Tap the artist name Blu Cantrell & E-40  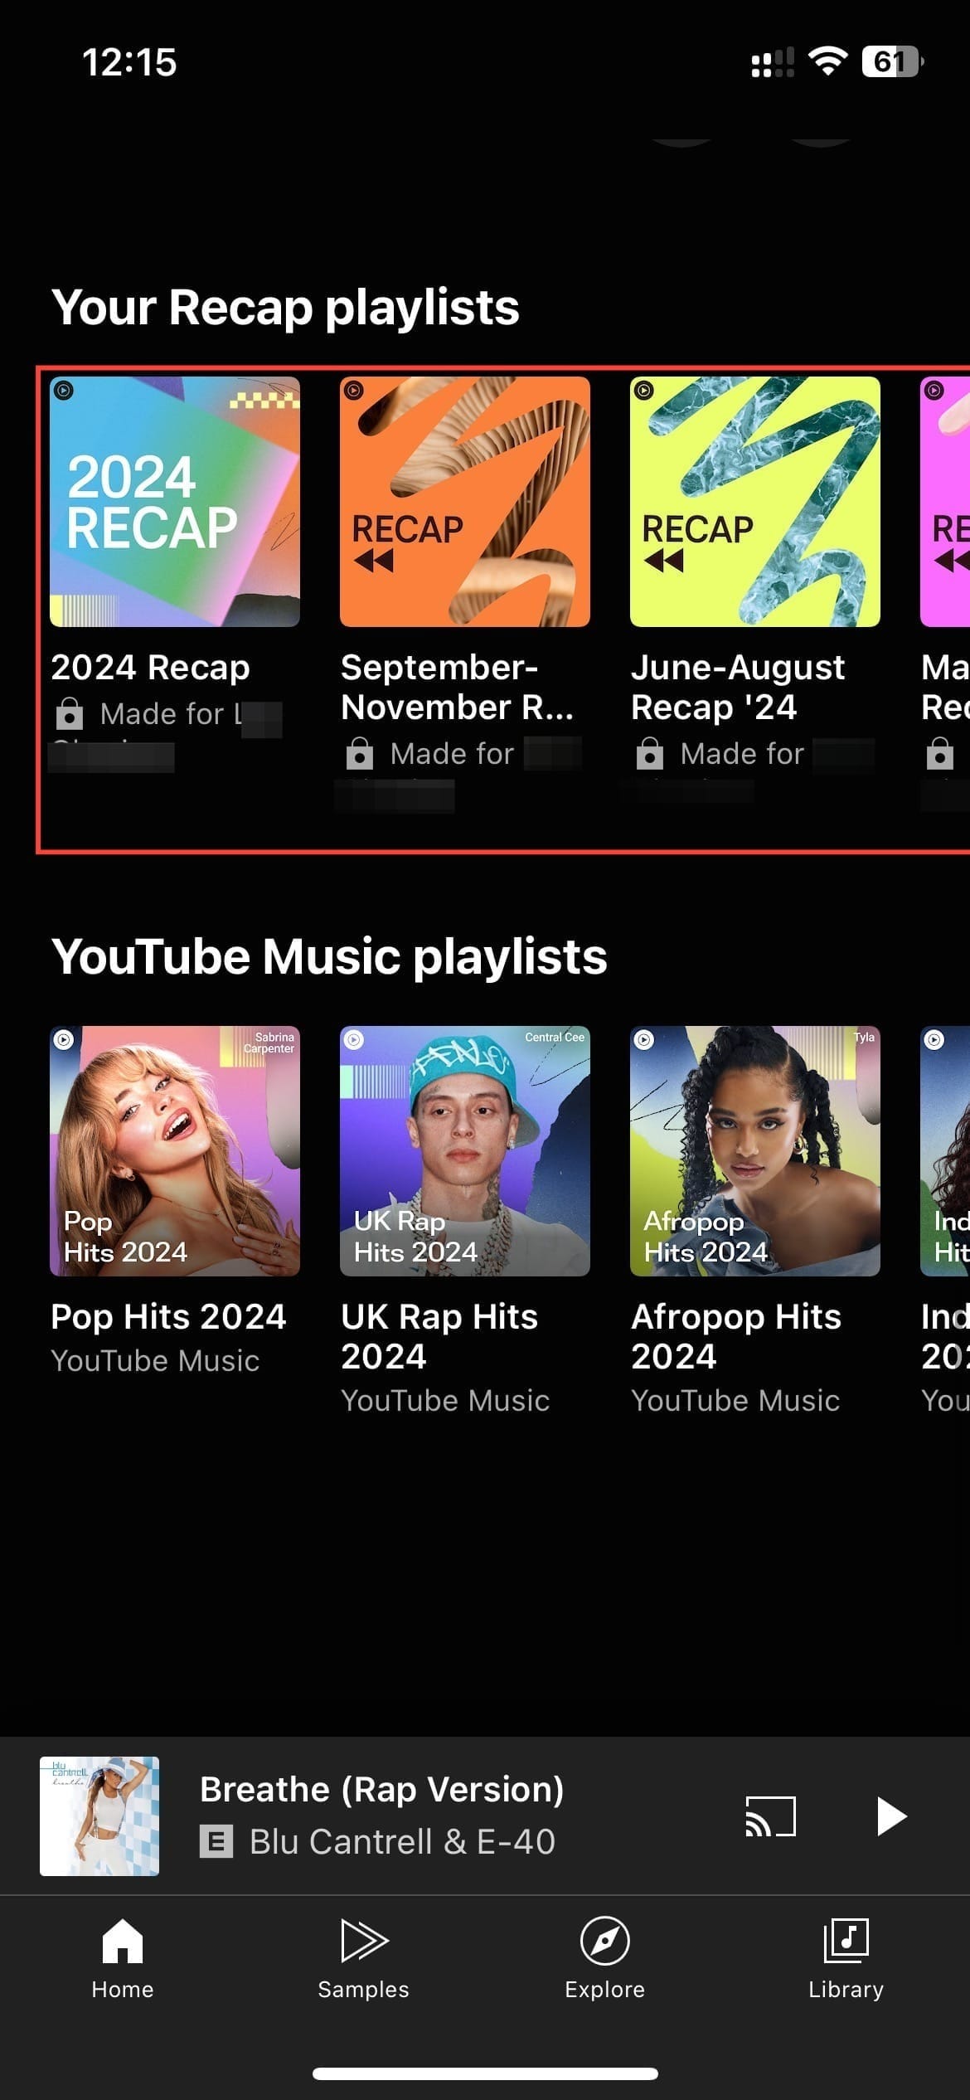pos(402,1842)
